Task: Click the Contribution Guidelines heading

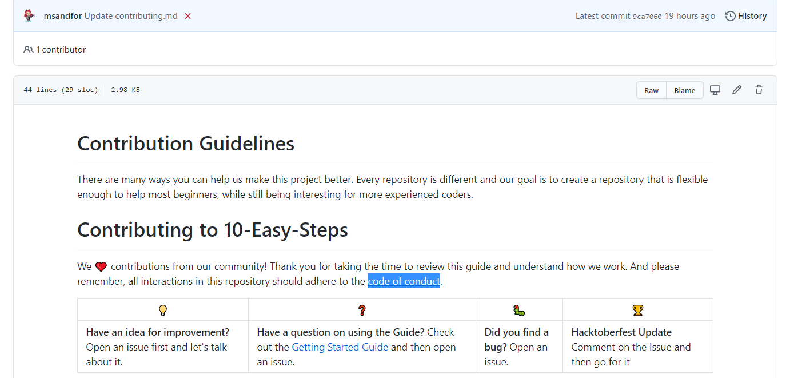Action: 185,144
